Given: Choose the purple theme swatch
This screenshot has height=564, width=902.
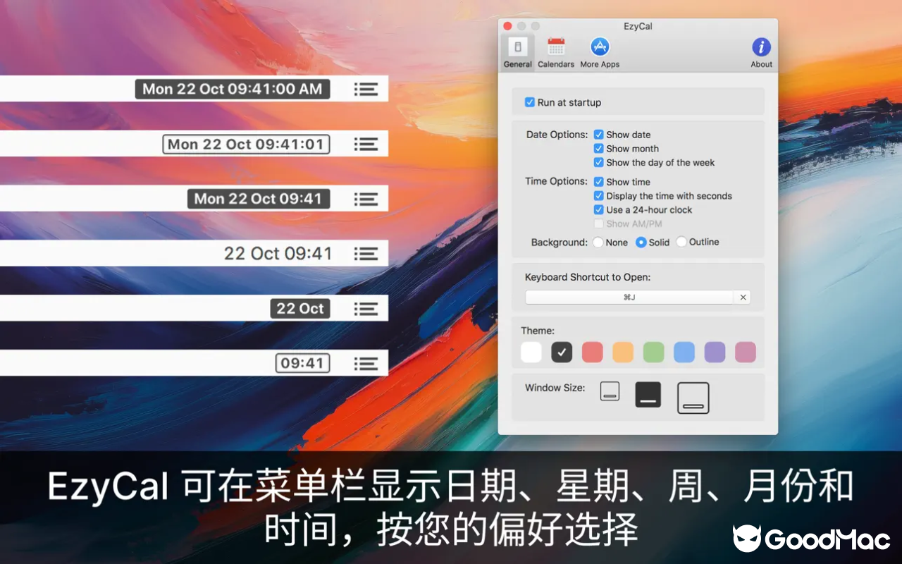Looking at the screenshot, I should tap(715, 352).
